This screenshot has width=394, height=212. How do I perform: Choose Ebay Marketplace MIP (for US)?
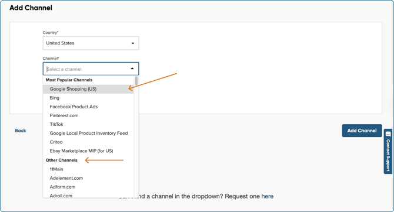[x=88, y=151]
